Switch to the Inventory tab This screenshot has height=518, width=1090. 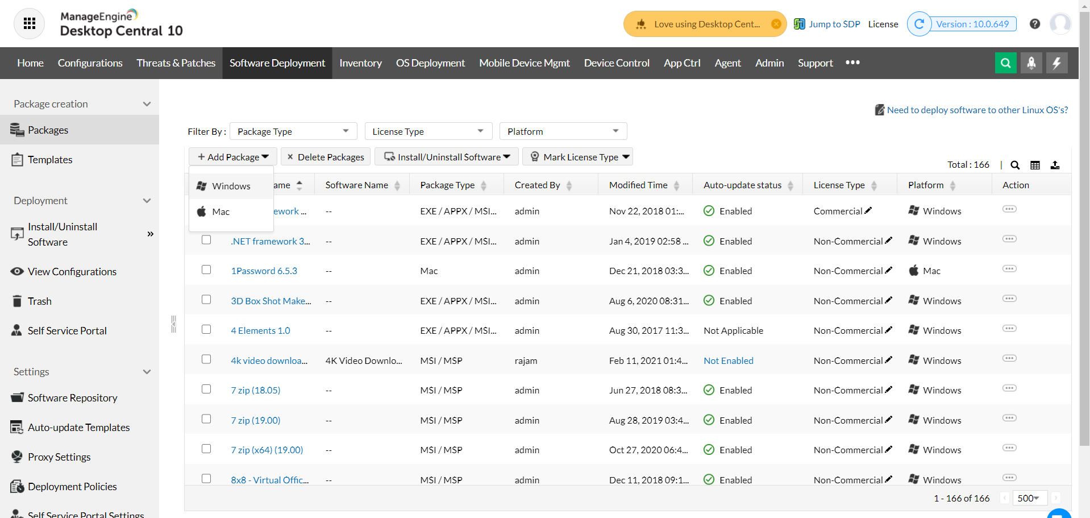click(360, 63)
